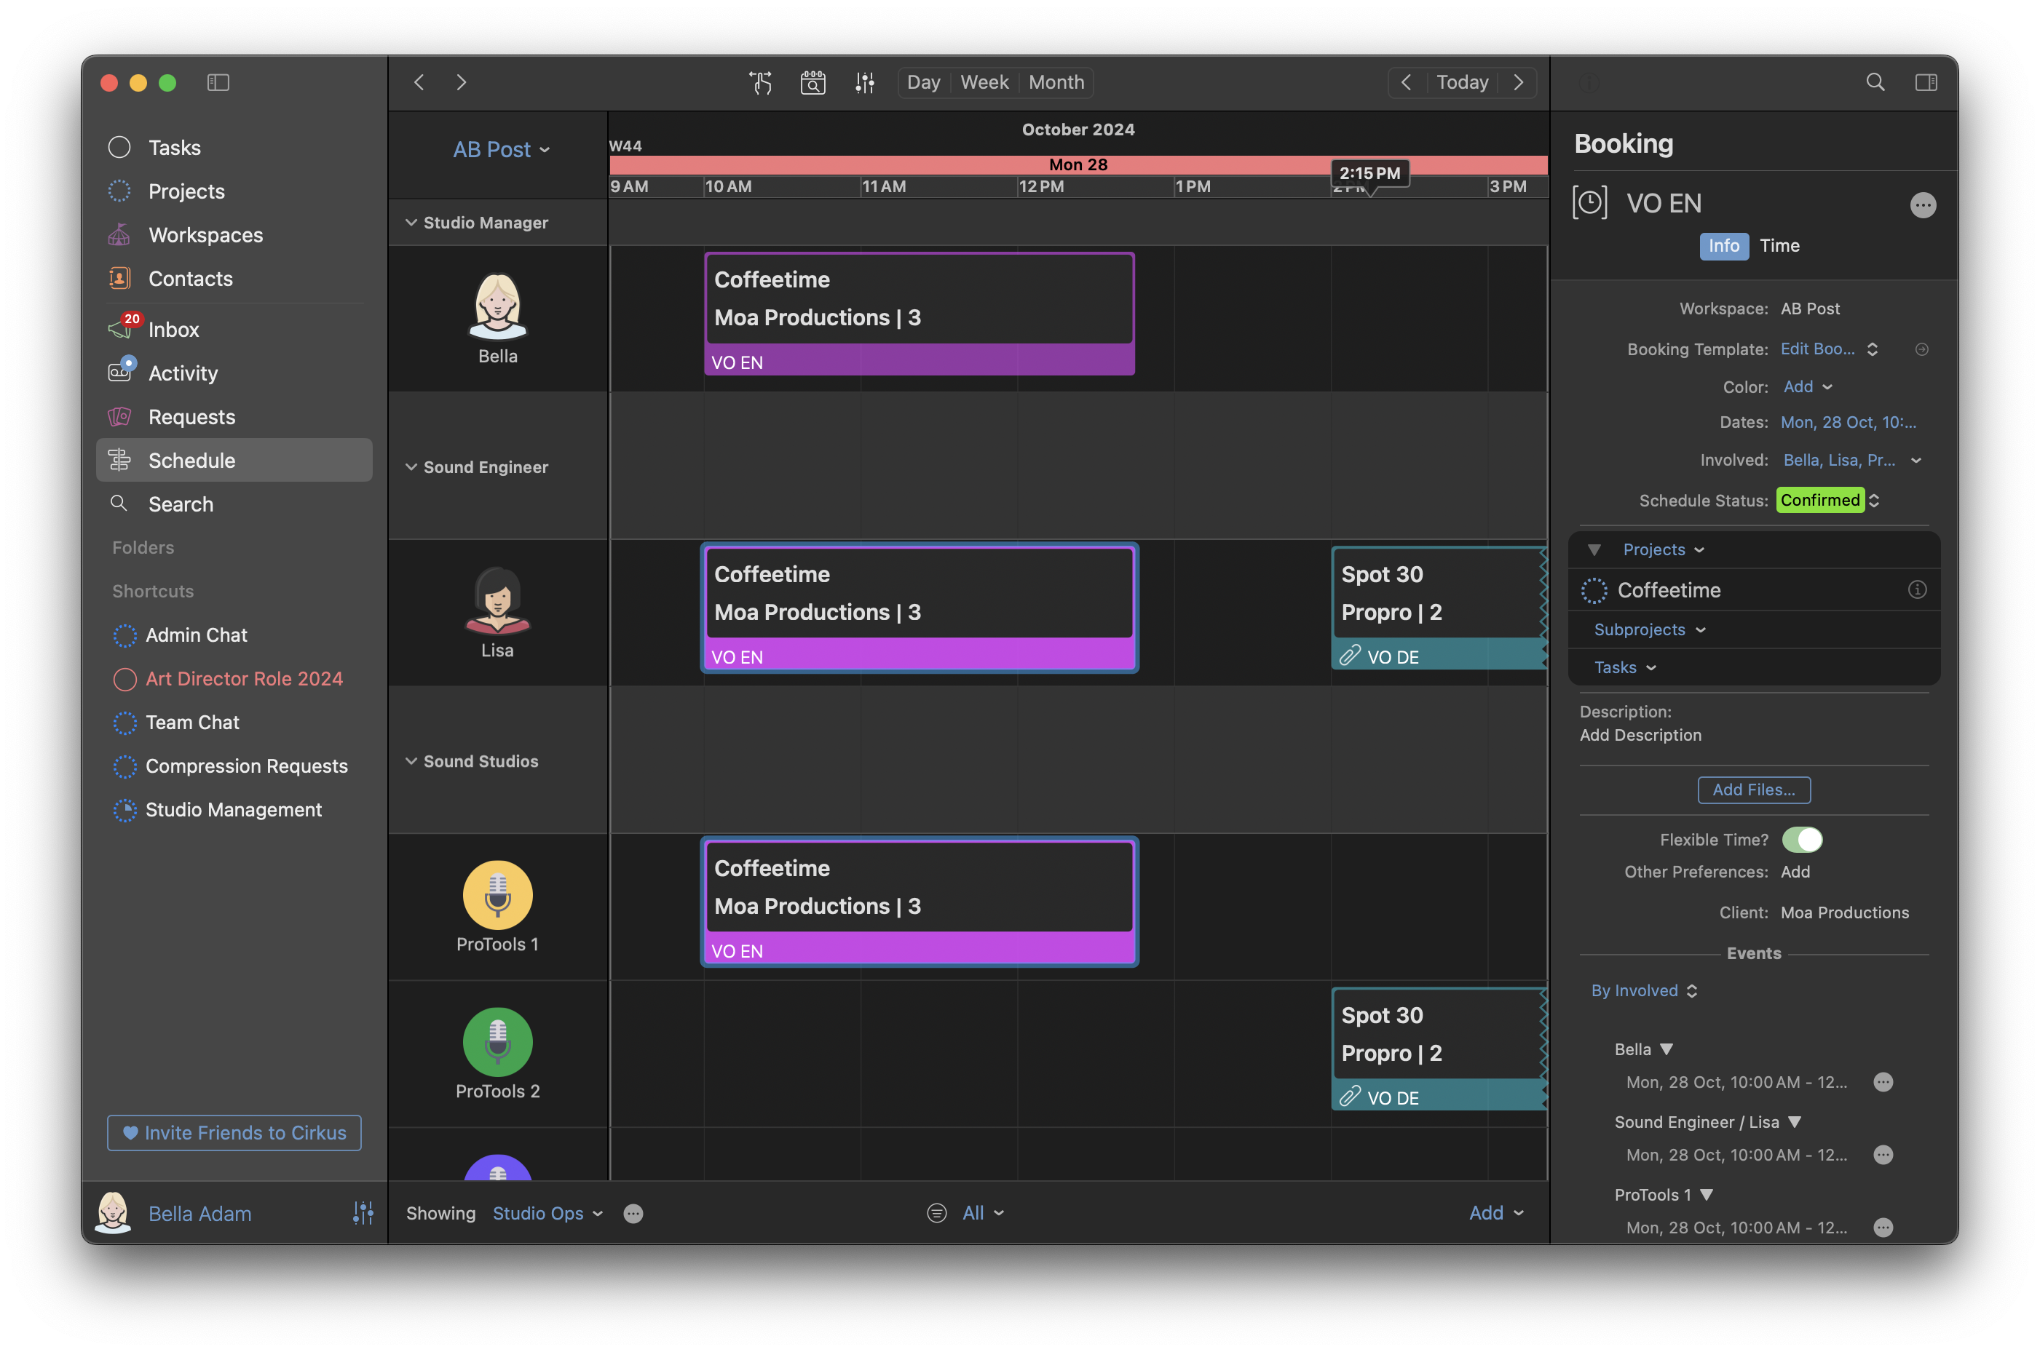Click Invite Friends to Cirkus button
The width and height of the screenshot is (2040, 1352).
pos(234,1133)
